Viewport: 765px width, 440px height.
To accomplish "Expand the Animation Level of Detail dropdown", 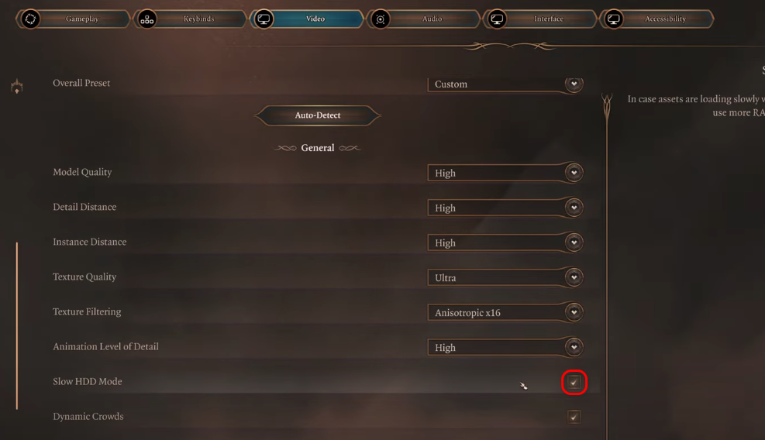I will click(505, 347).
